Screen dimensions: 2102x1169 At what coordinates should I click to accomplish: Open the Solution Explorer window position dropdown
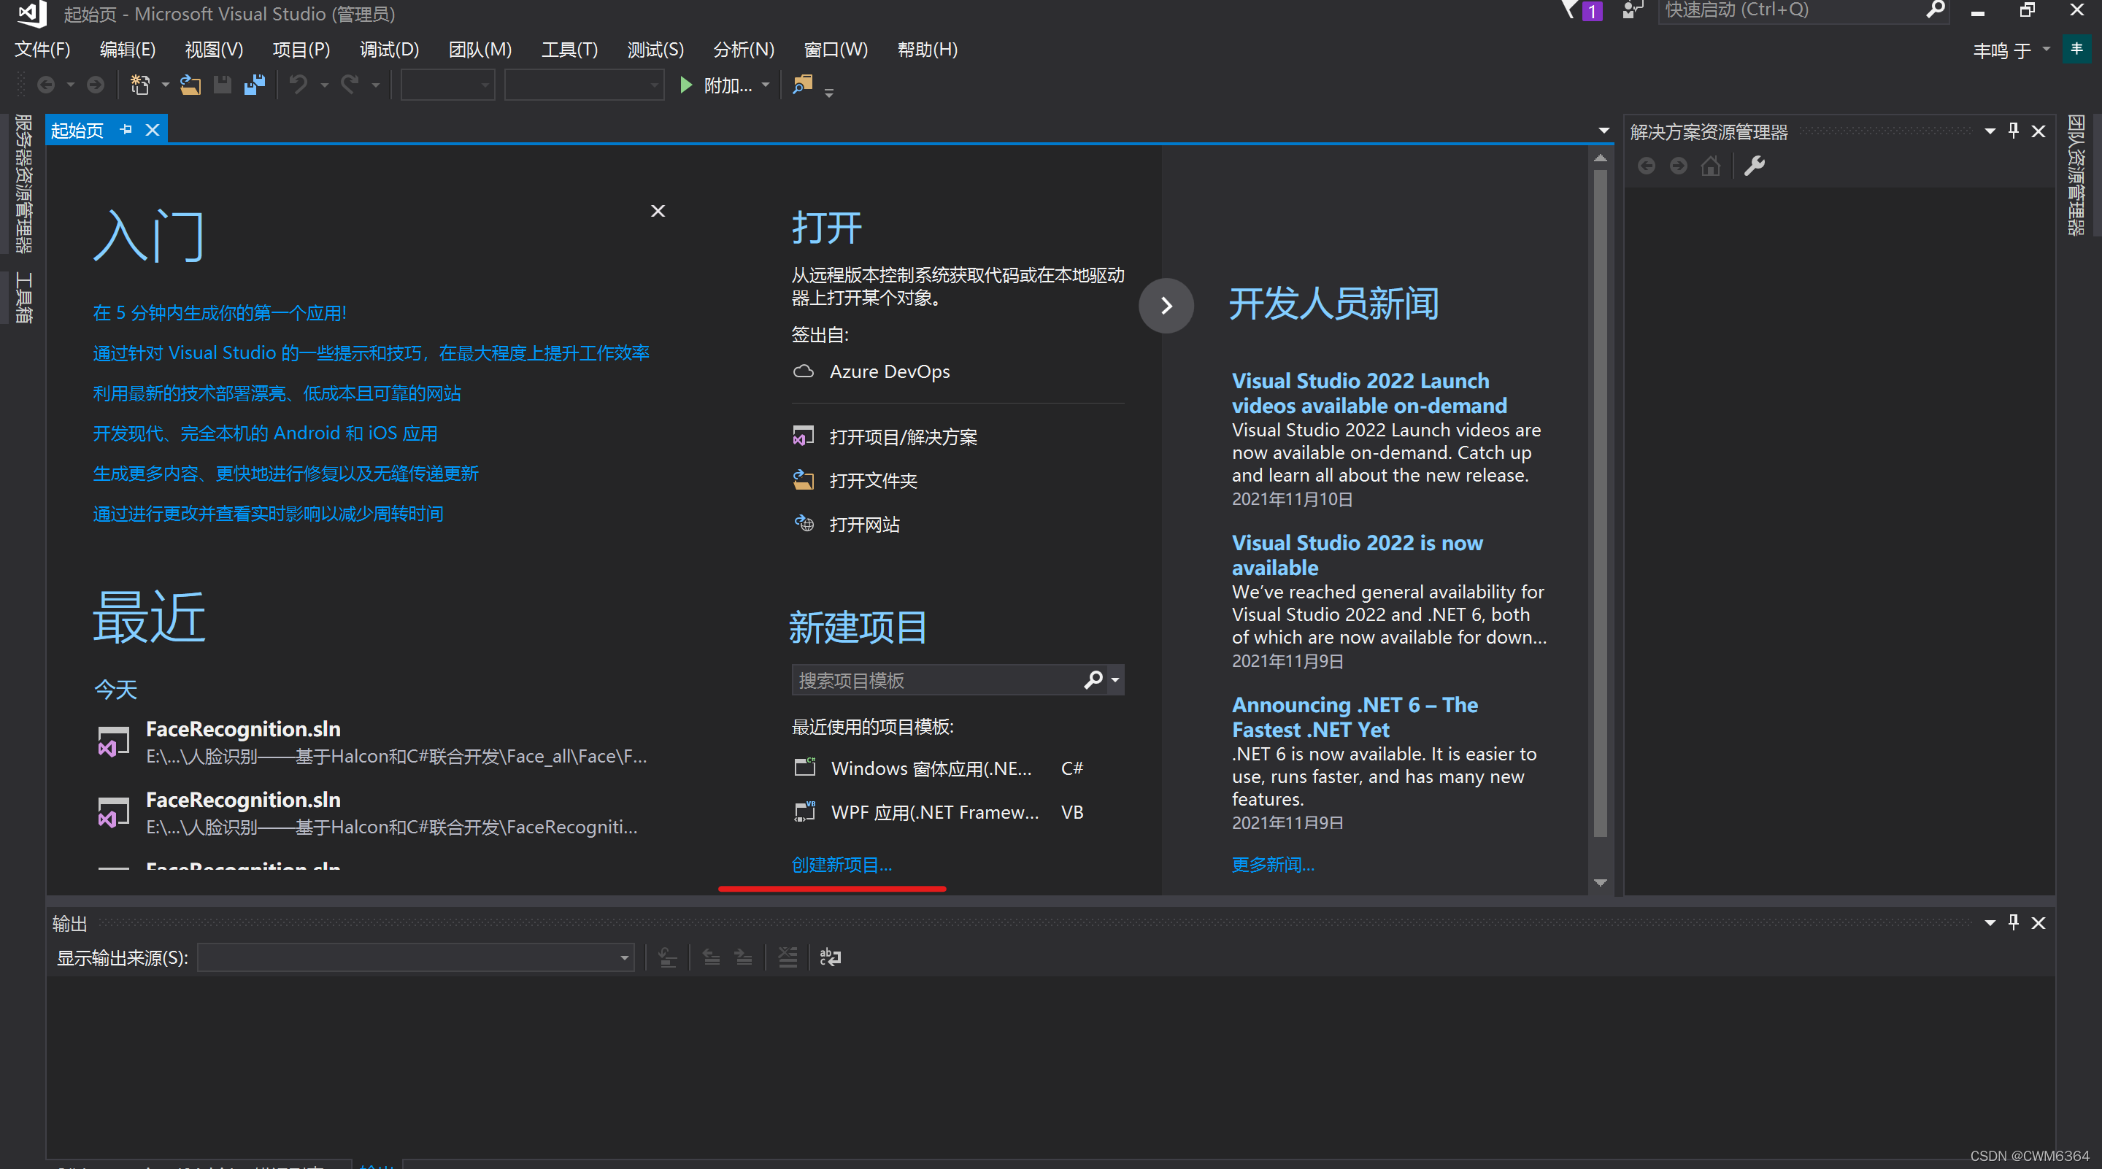(1990, 131)
